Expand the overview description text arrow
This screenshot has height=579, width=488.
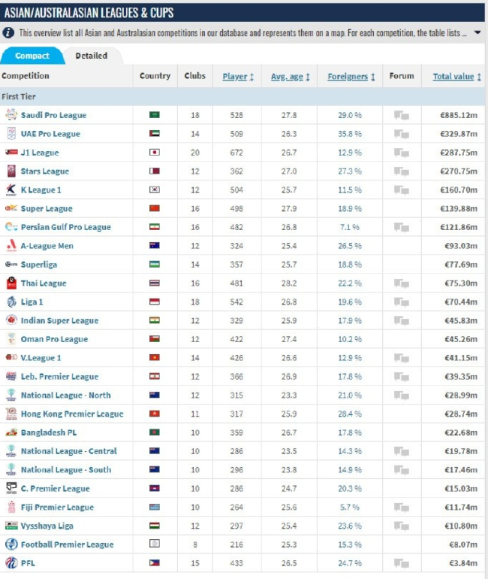coord(477,33)
